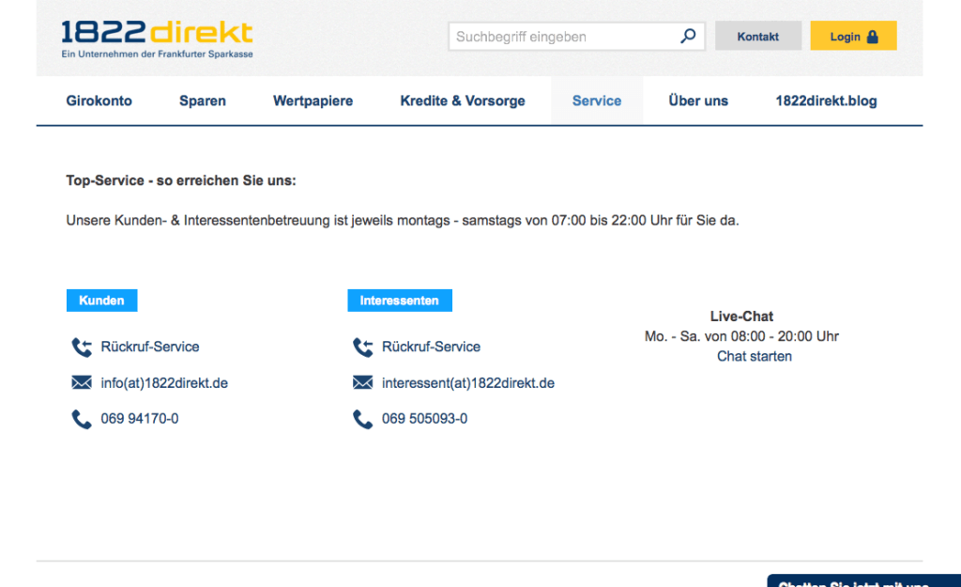Open the chat widget bar at bottom
This screenshot has width=961, height=587.
[864, 580]
